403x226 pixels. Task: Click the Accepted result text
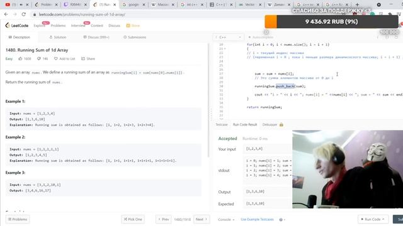click(227, 139)
